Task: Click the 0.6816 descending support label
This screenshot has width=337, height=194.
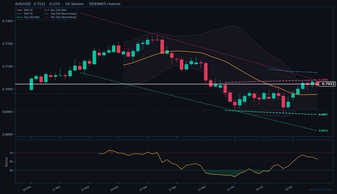Action: pos(323,131)
